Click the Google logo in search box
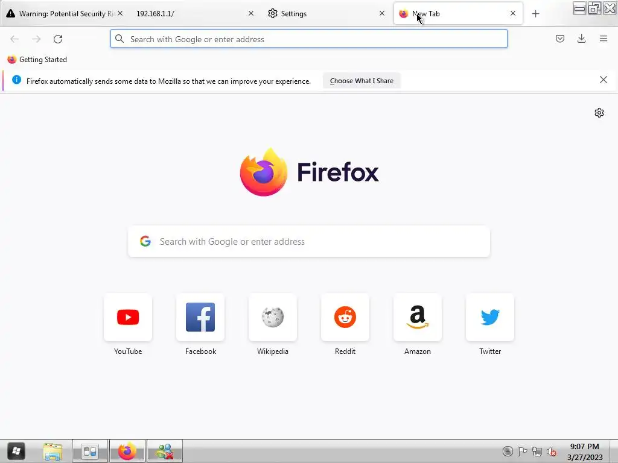Viewport: 618px width, 463px height. [145, 241]
